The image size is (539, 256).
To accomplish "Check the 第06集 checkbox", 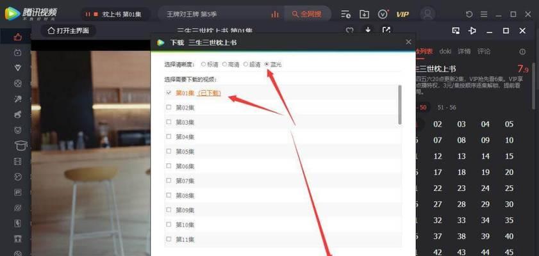I will (169, 166).
